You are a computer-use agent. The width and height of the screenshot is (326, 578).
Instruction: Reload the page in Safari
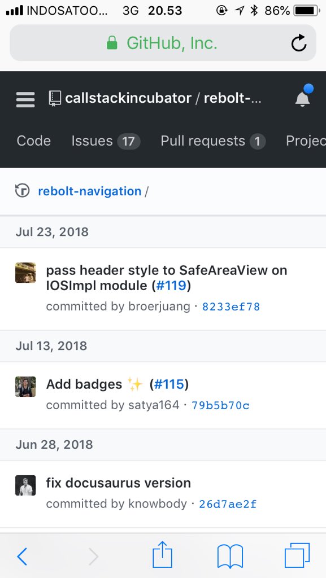(x=298, y=43)
